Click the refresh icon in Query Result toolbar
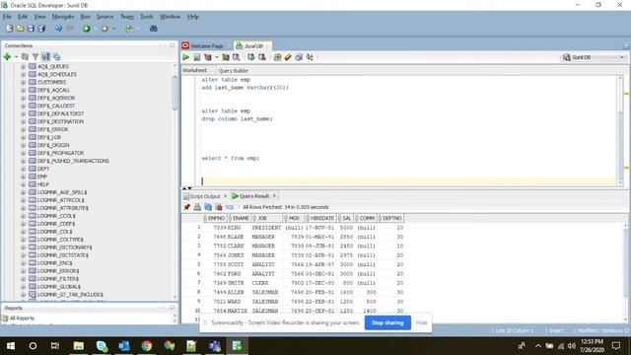The height and width of the screenshot is (355, 631). point(208,207)
